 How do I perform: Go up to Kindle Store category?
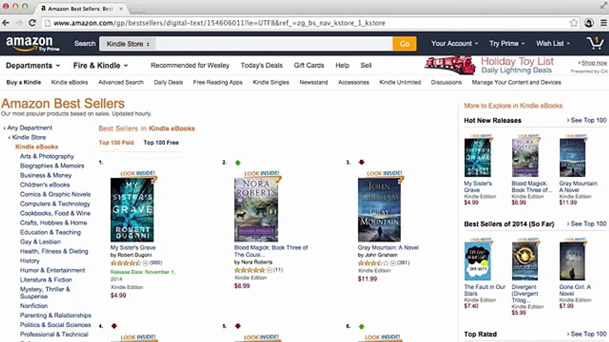pos(29,137)
